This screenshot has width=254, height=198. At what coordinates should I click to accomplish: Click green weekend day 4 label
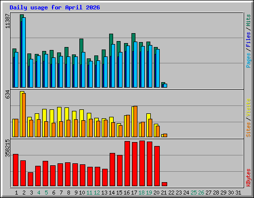point(39,193)
